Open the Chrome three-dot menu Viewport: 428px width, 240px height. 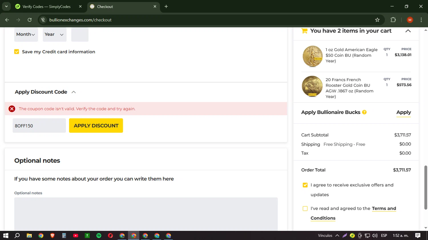pos(421,20)
